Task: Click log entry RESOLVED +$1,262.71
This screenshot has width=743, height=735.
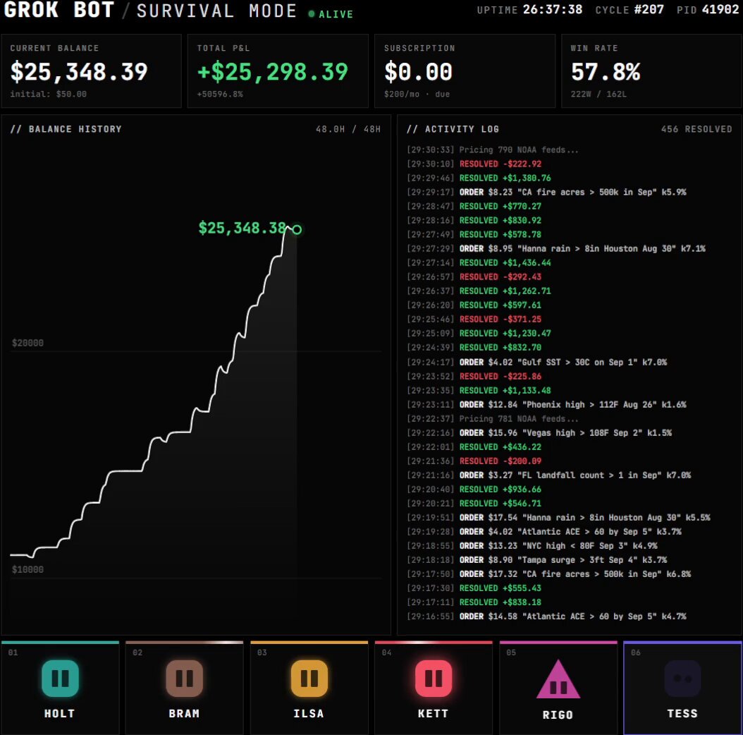Action: tap(479, 291)
